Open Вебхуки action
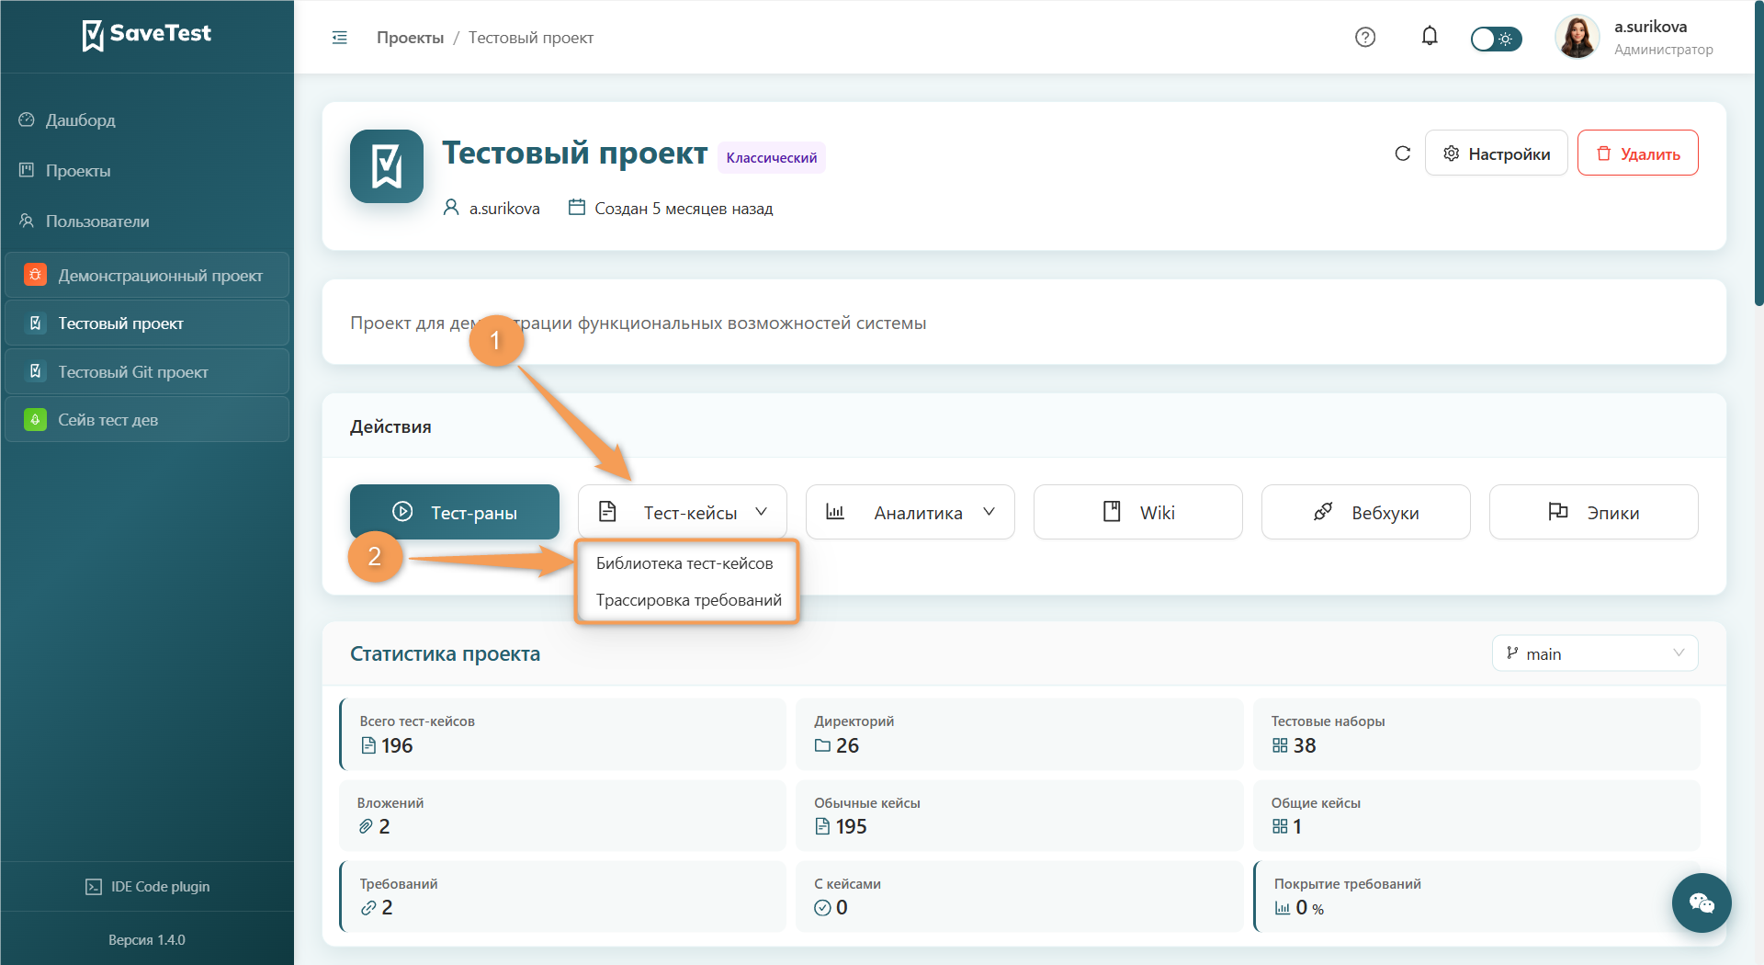 point(1365,512)
